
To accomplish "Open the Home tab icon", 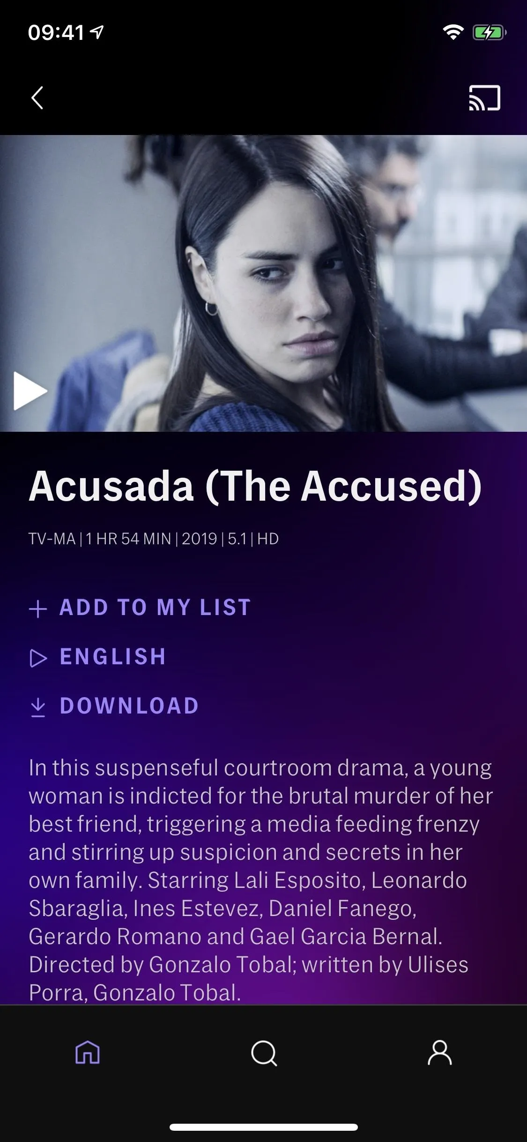I will pos(88,1053).
